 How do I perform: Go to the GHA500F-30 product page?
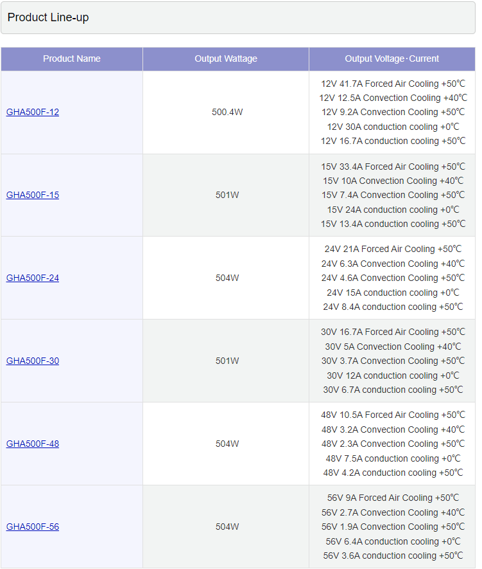[x=33, y=361]
